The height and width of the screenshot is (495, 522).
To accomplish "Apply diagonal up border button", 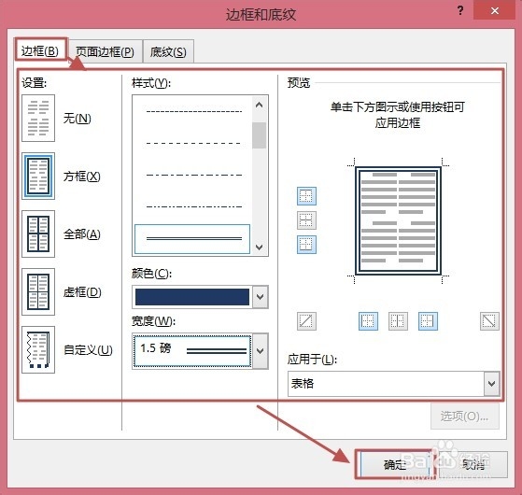I will coord(306,321).
